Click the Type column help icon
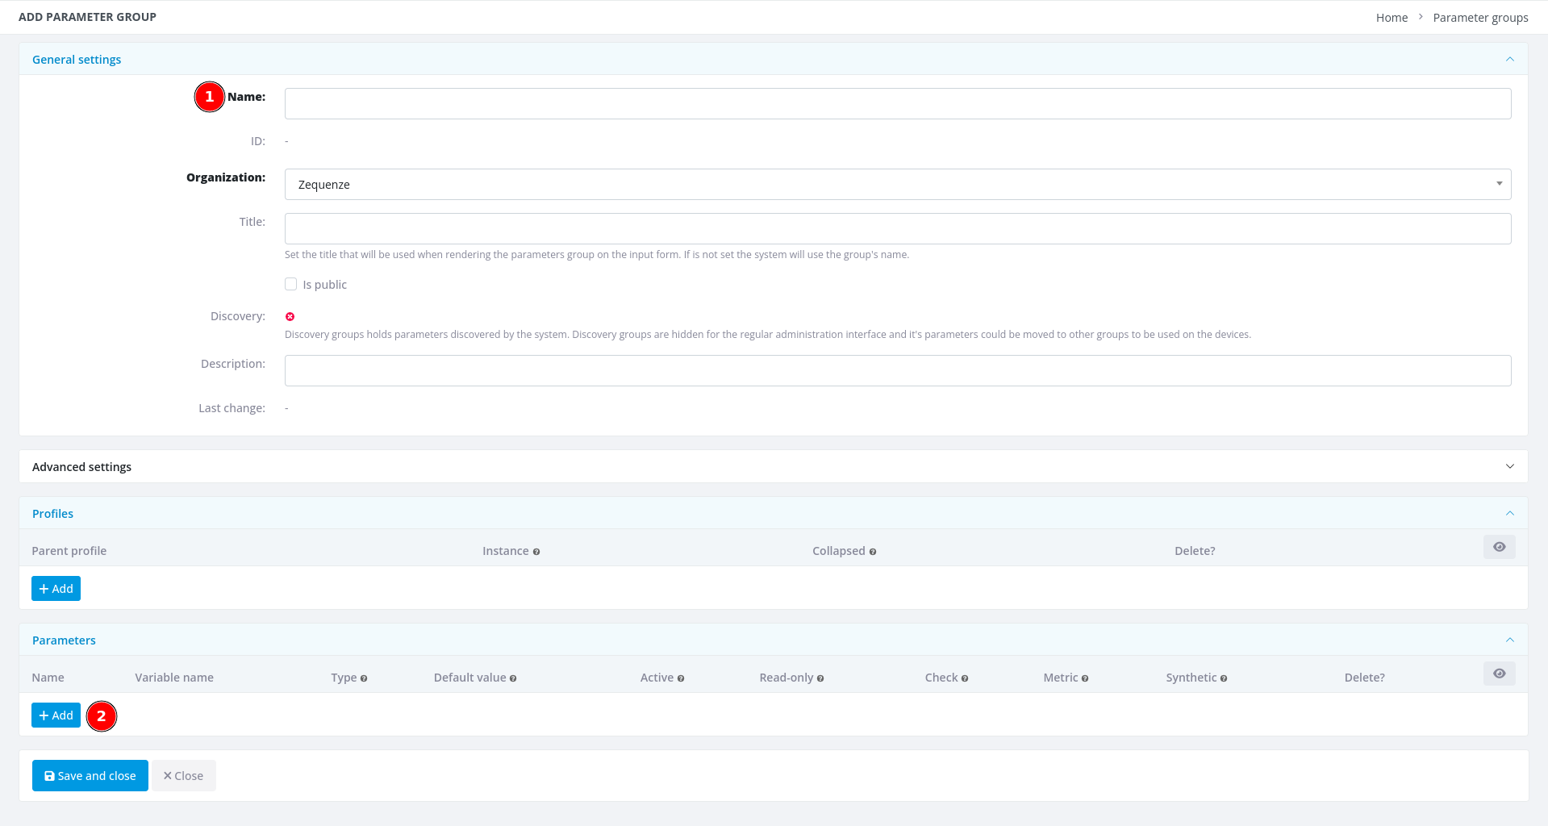The image size is (1548, 826). pos(364,678)
